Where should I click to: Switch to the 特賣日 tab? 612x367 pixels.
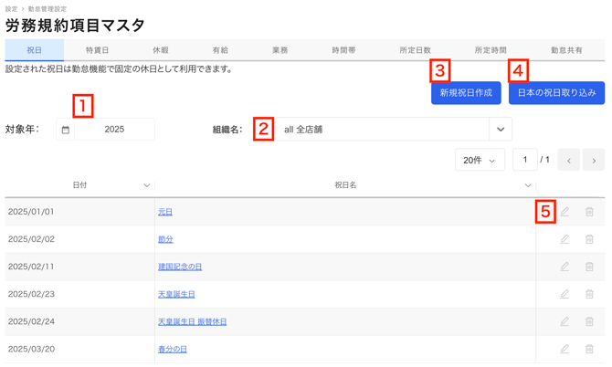[97, 50]
